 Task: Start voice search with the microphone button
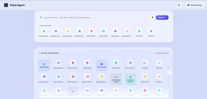[x=152, y=17]
